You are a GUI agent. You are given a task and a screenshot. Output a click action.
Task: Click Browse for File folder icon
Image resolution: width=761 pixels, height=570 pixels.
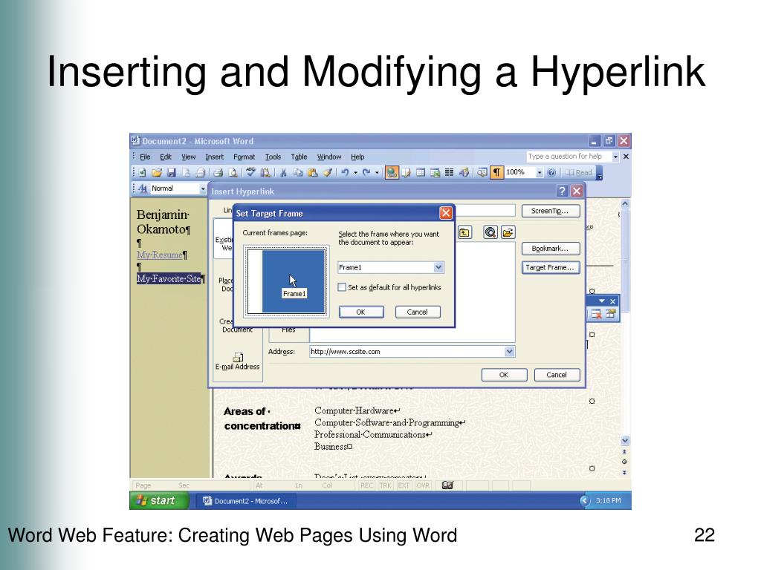click(508, 232)
